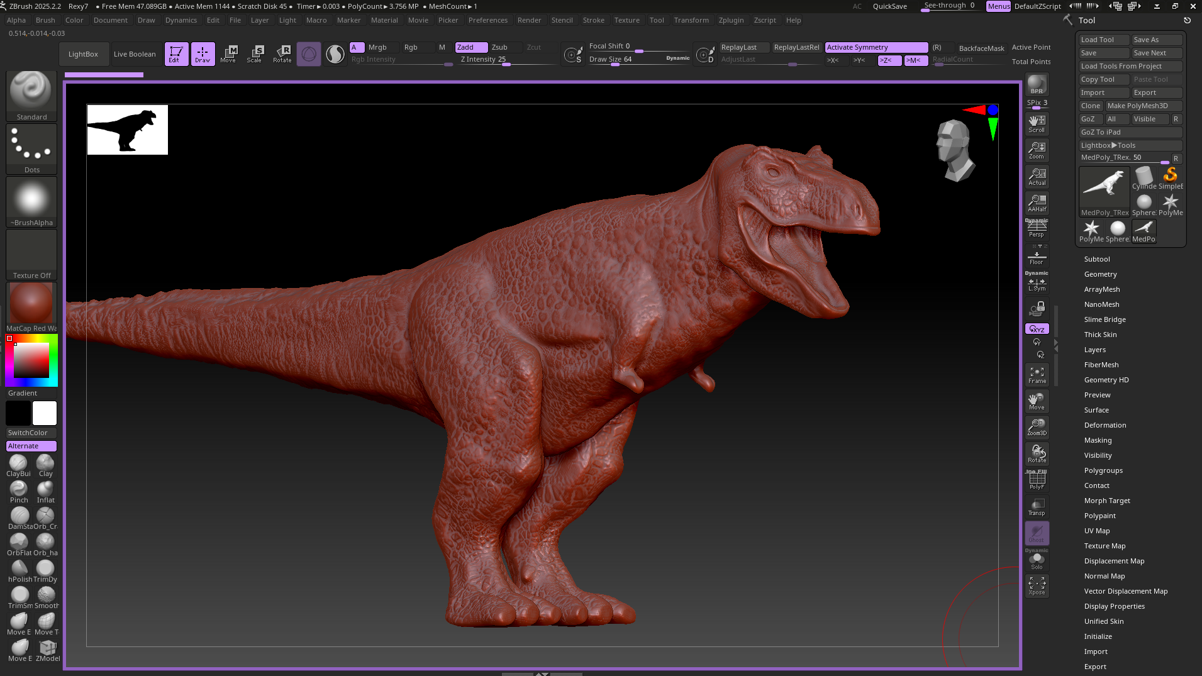Click the QuickSave button
Screen dimensions: 1202x676
889,6
